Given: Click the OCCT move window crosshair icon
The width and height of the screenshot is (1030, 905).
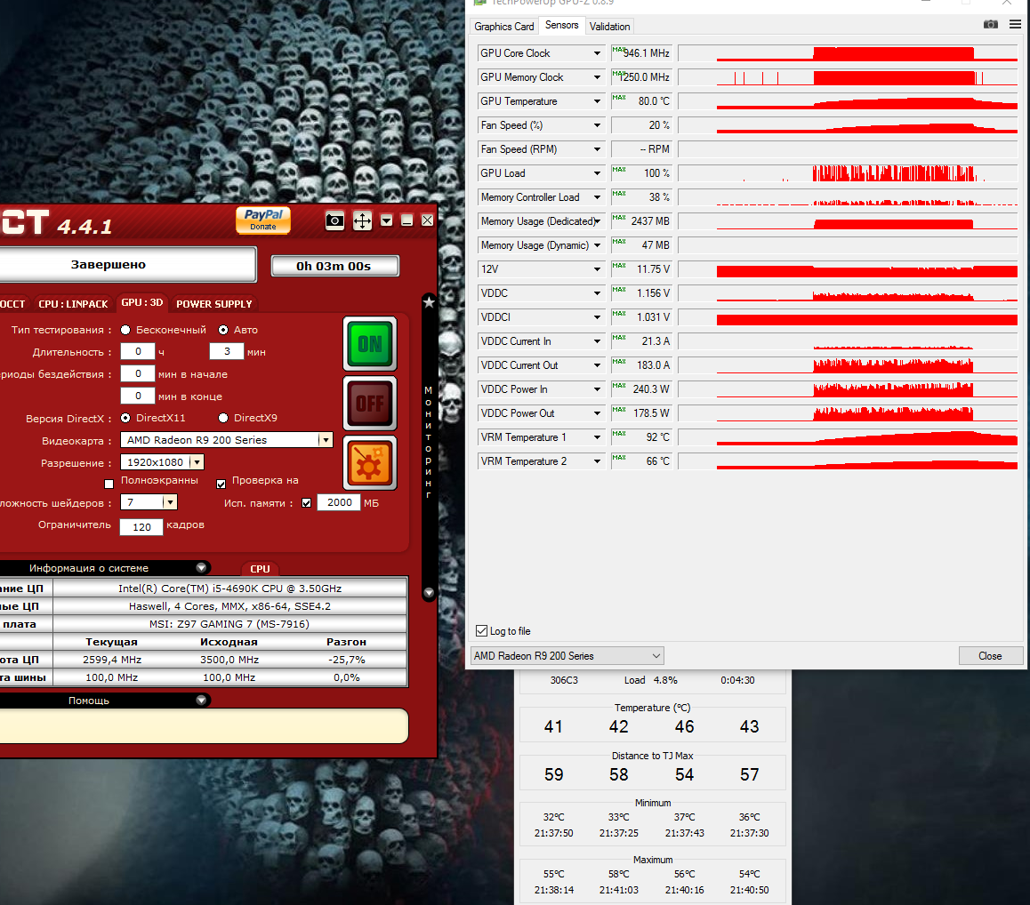Looking at the screenshot, I should (362, 220).
